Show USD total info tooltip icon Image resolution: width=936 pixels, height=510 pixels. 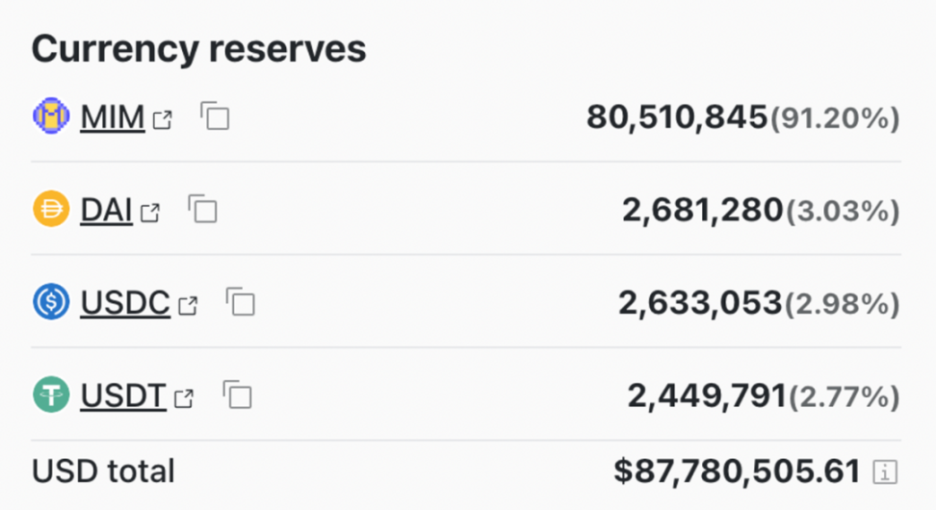(x=885, y=472)
